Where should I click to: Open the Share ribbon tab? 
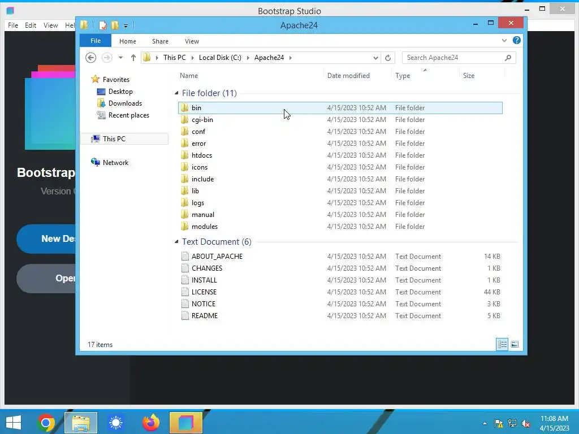coord(160,41)
